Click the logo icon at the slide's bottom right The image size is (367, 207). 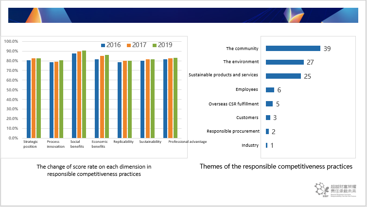322,189
